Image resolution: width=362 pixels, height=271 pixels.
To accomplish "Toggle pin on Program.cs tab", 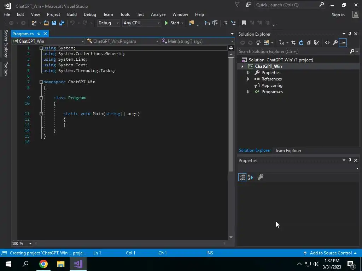I will [39, 34].
